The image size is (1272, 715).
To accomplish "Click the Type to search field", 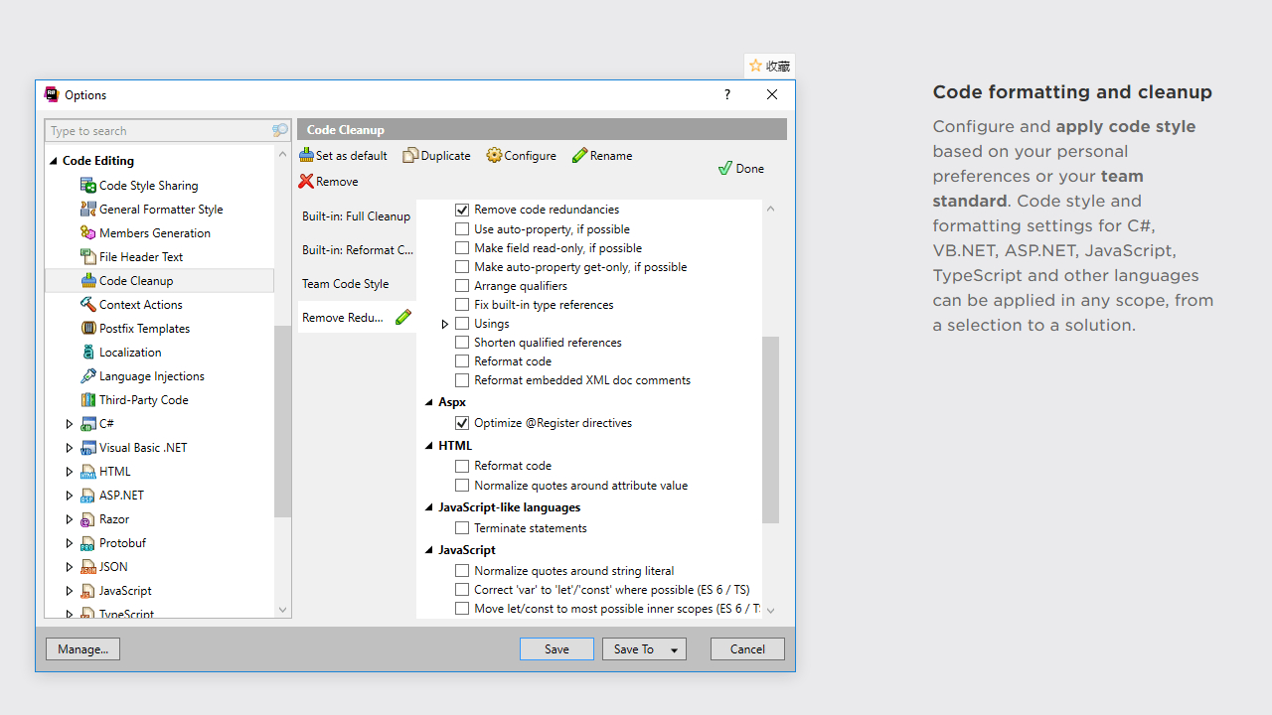I will [x=159, y=131].
